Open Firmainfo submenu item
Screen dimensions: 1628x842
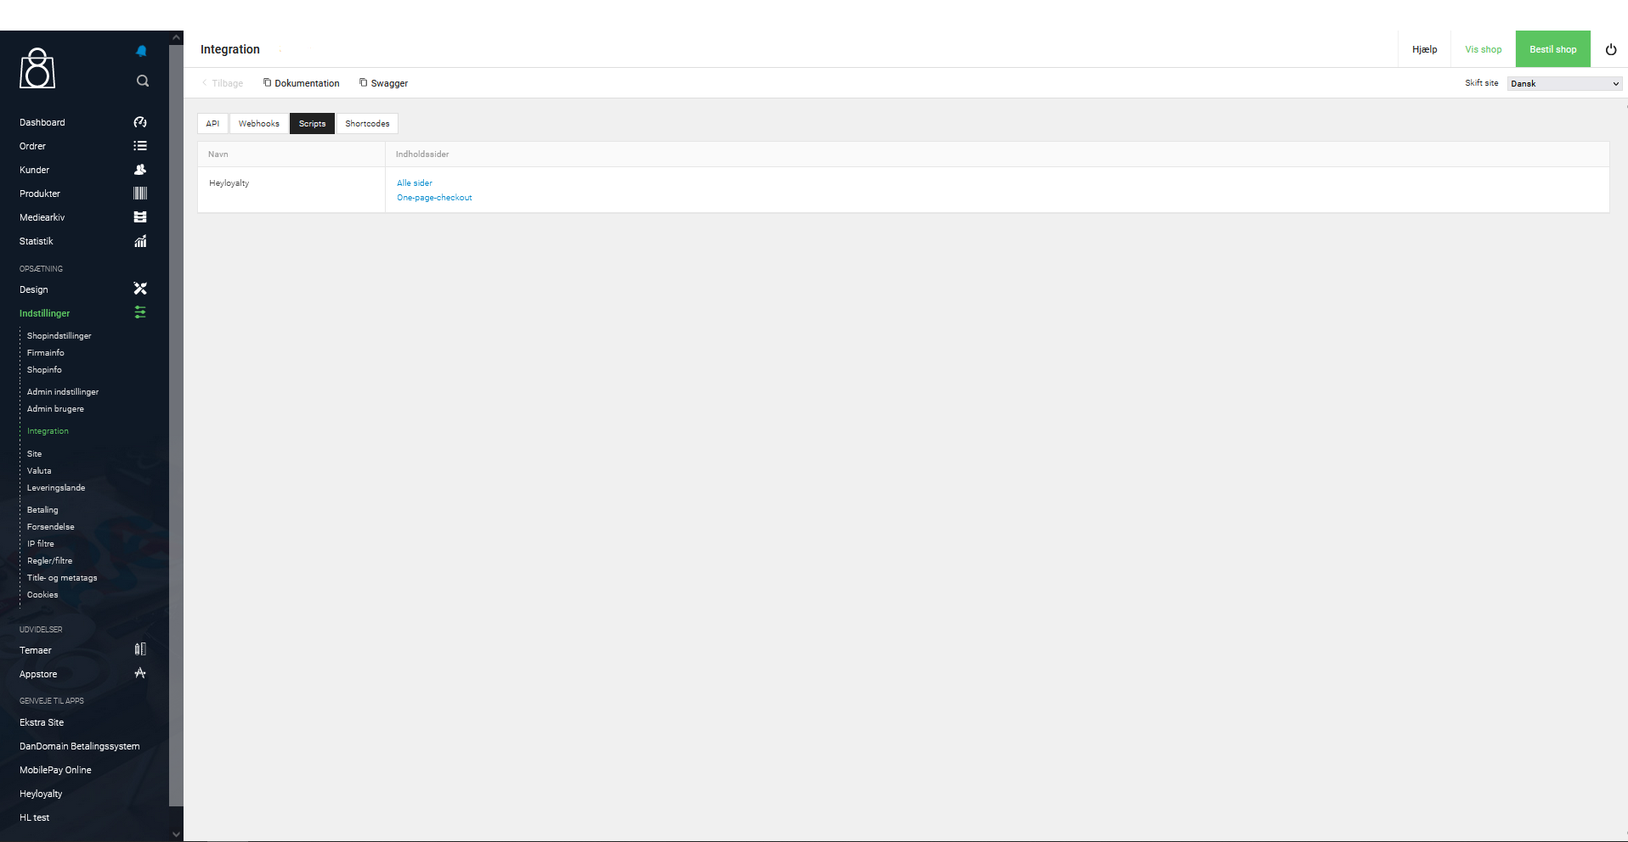(x=45, y=352)
